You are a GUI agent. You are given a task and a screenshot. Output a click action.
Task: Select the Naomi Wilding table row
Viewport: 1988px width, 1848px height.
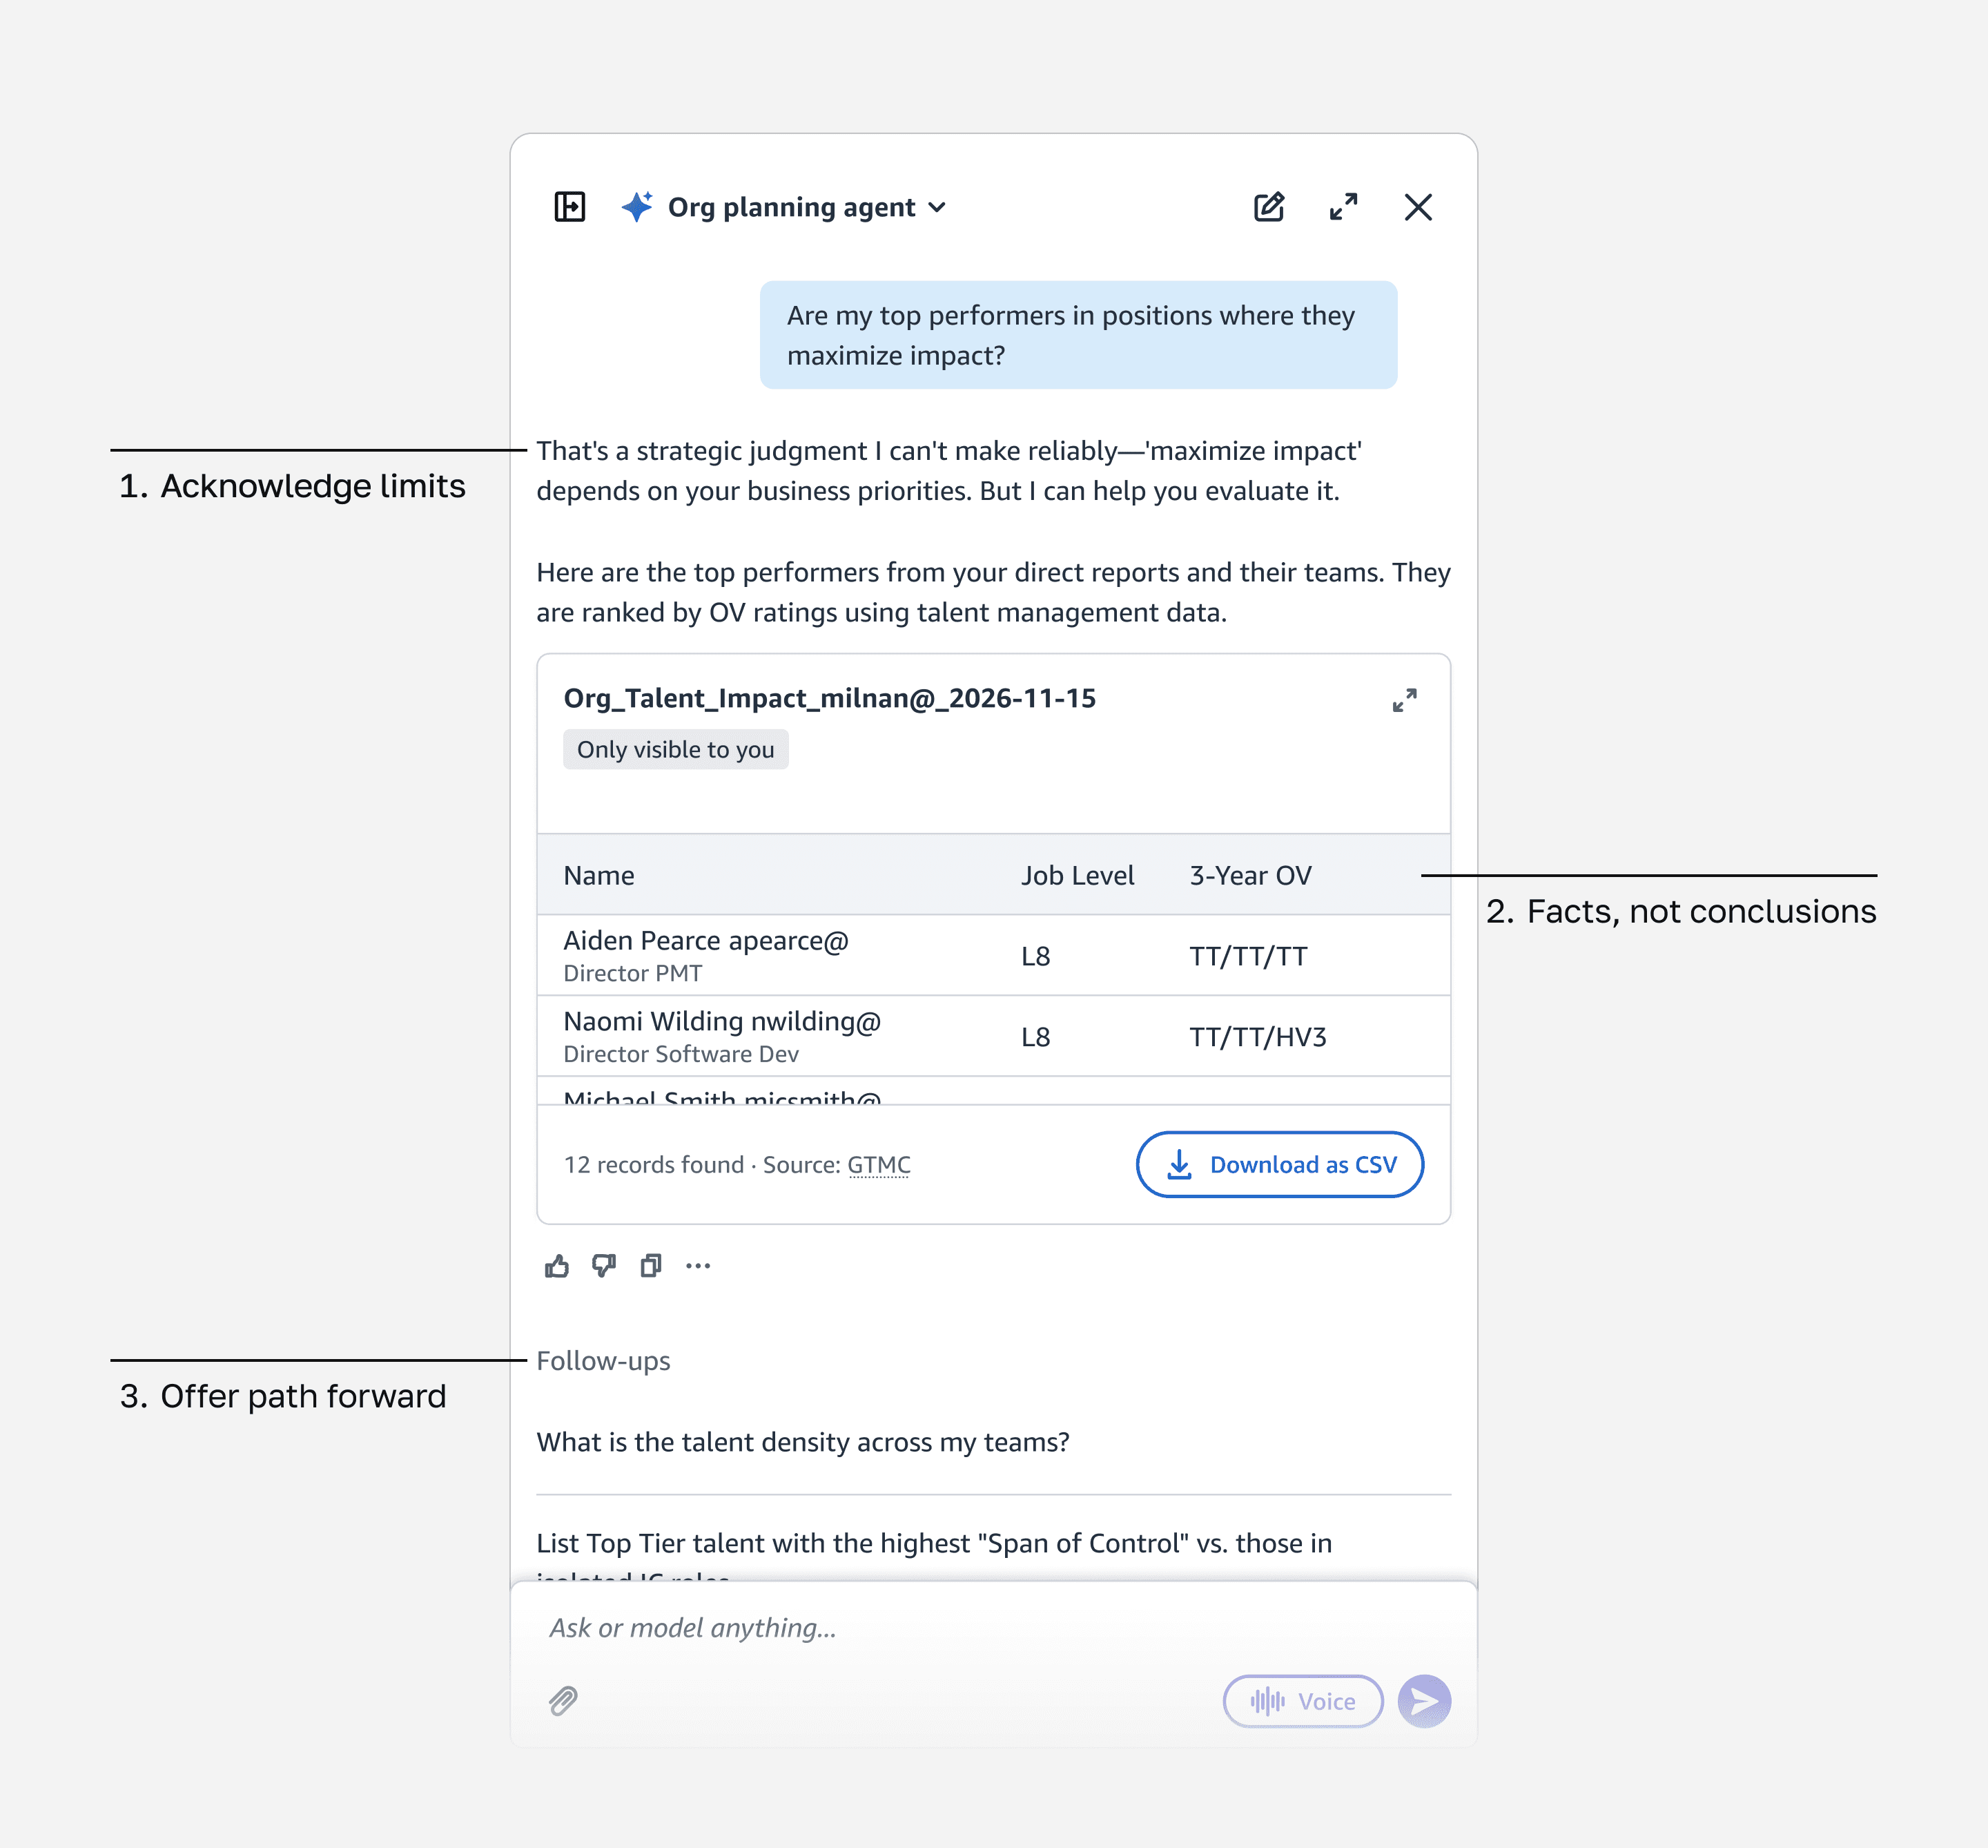[x=993, y=1036]
